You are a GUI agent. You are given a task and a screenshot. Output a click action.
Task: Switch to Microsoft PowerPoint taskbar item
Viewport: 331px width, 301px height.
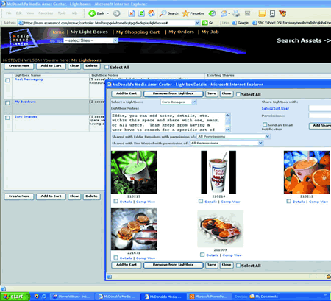209,297
